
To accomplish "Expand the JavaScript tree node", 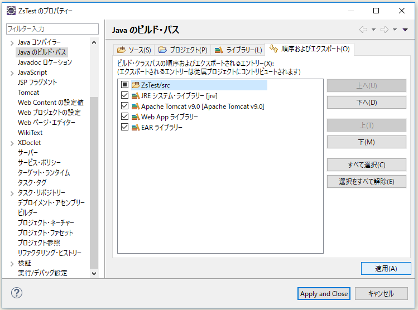I will point(12,73).
